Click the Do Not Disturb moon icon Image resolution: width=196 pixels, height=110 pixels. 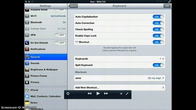click(27, 43)
